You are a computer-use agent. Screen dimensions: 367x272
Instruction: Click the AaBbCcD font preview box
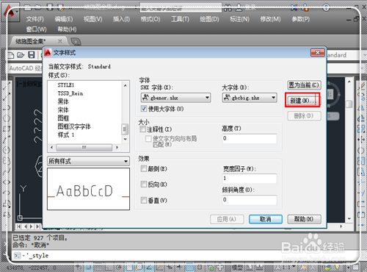(88, 189)
